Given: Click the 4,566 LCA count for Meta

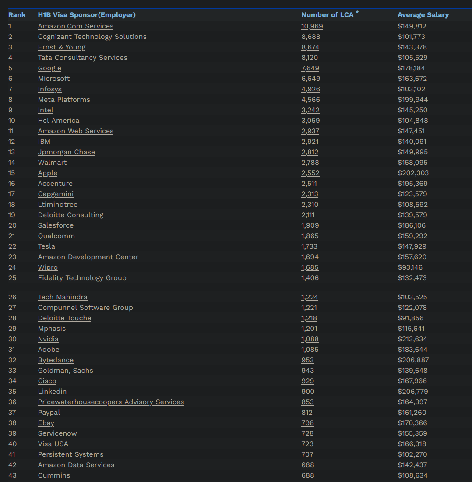Looking at the screenshot, I should click(x=310, y=100).
